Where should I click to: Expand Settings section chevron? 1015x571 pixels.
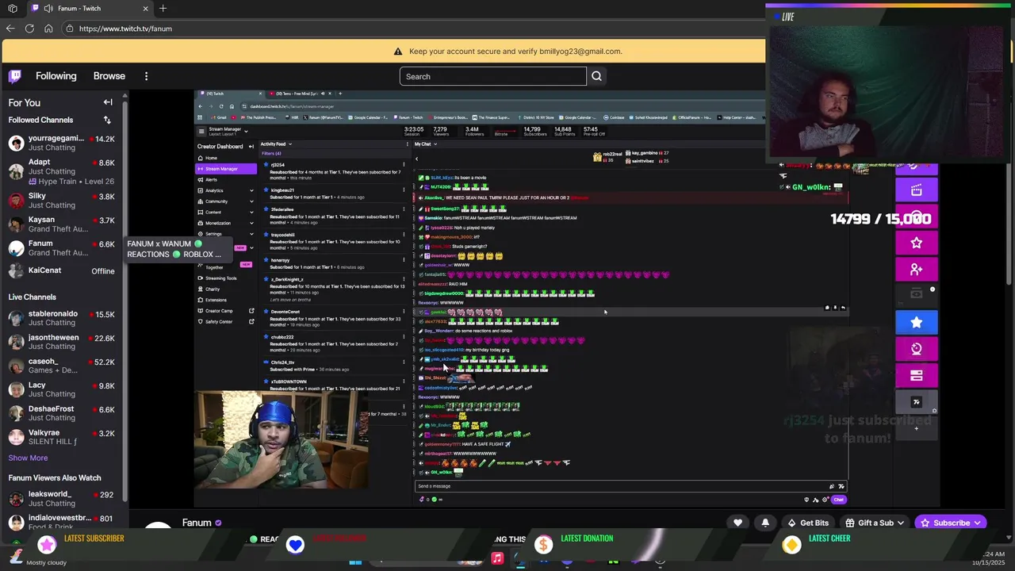click(x=251, y=234)
